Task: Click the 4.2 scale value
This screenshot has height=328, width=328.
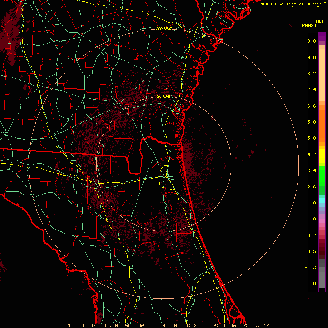Action: pyautogui.click(x=312, y=155)
